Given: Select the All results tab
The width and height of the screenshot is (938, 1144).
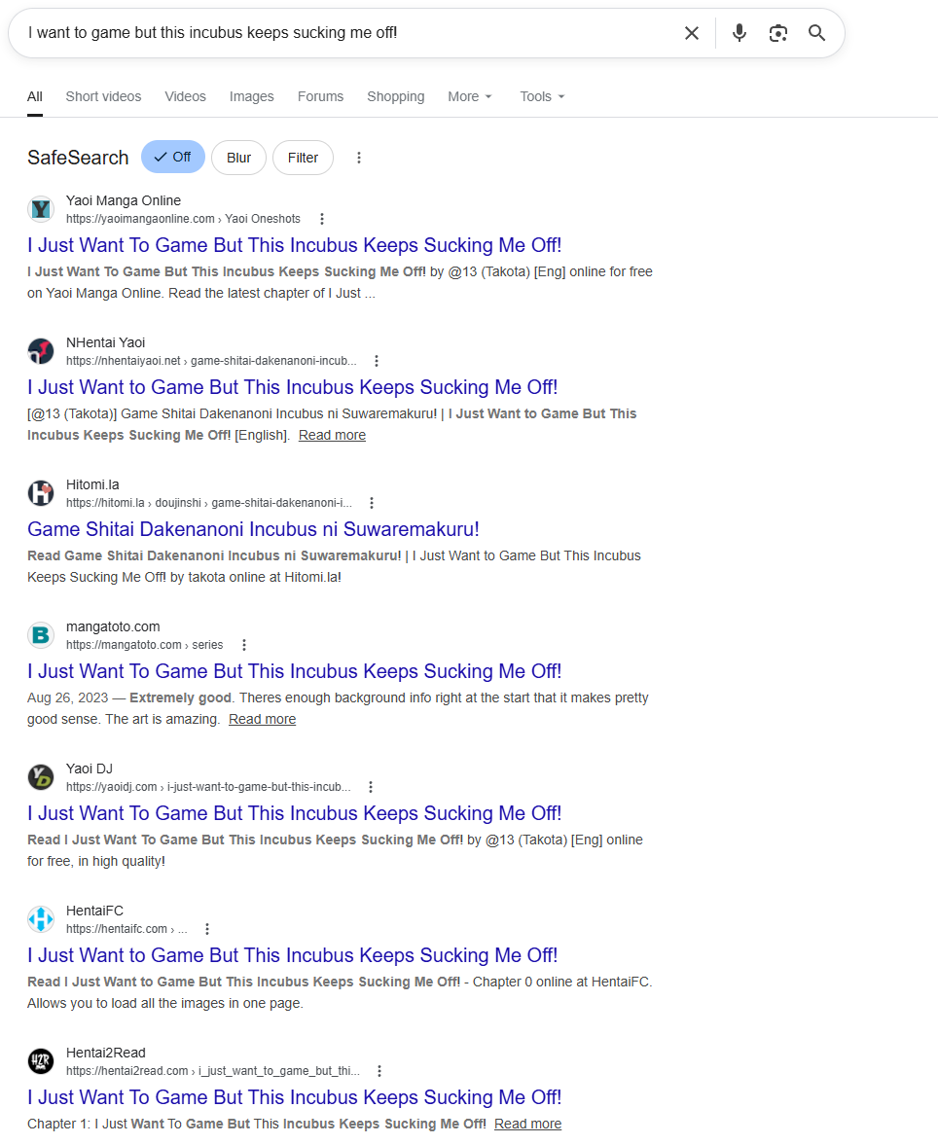Looking at the screenshot, I should point(35,96).
